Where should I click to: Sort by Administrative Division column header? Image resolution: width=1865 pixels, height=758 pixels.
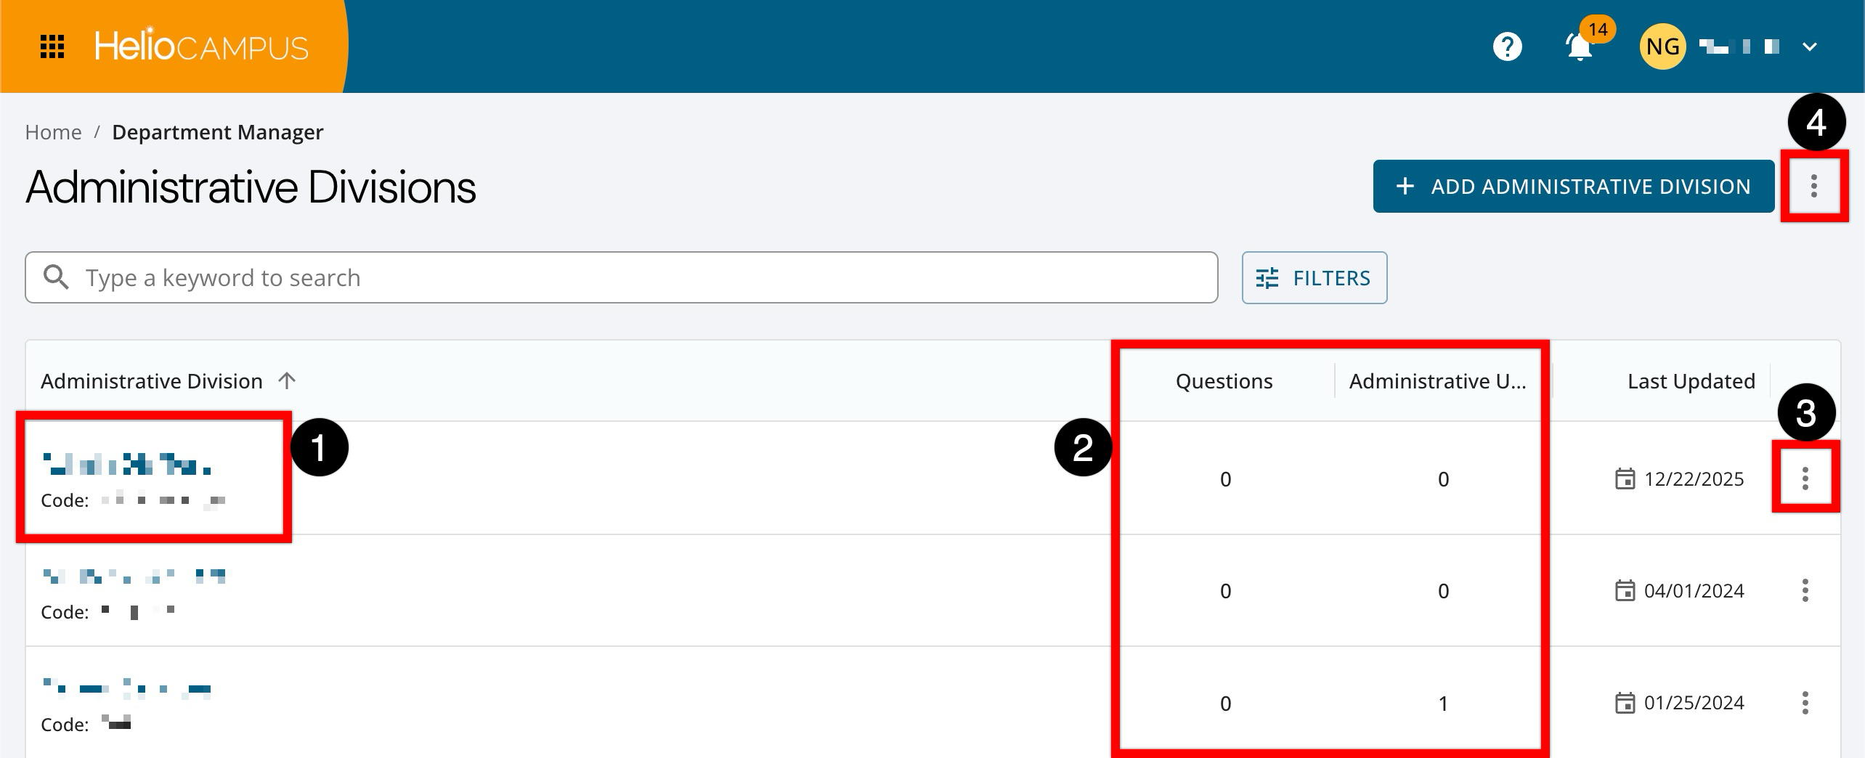click(x=151, y=381)
